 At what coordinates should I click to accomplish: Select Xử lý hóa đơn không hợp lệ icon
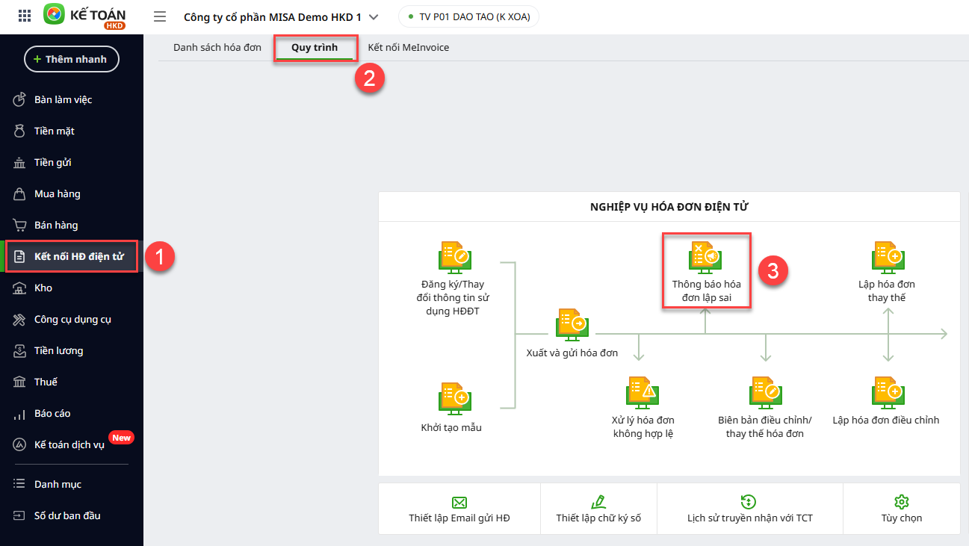643,392
